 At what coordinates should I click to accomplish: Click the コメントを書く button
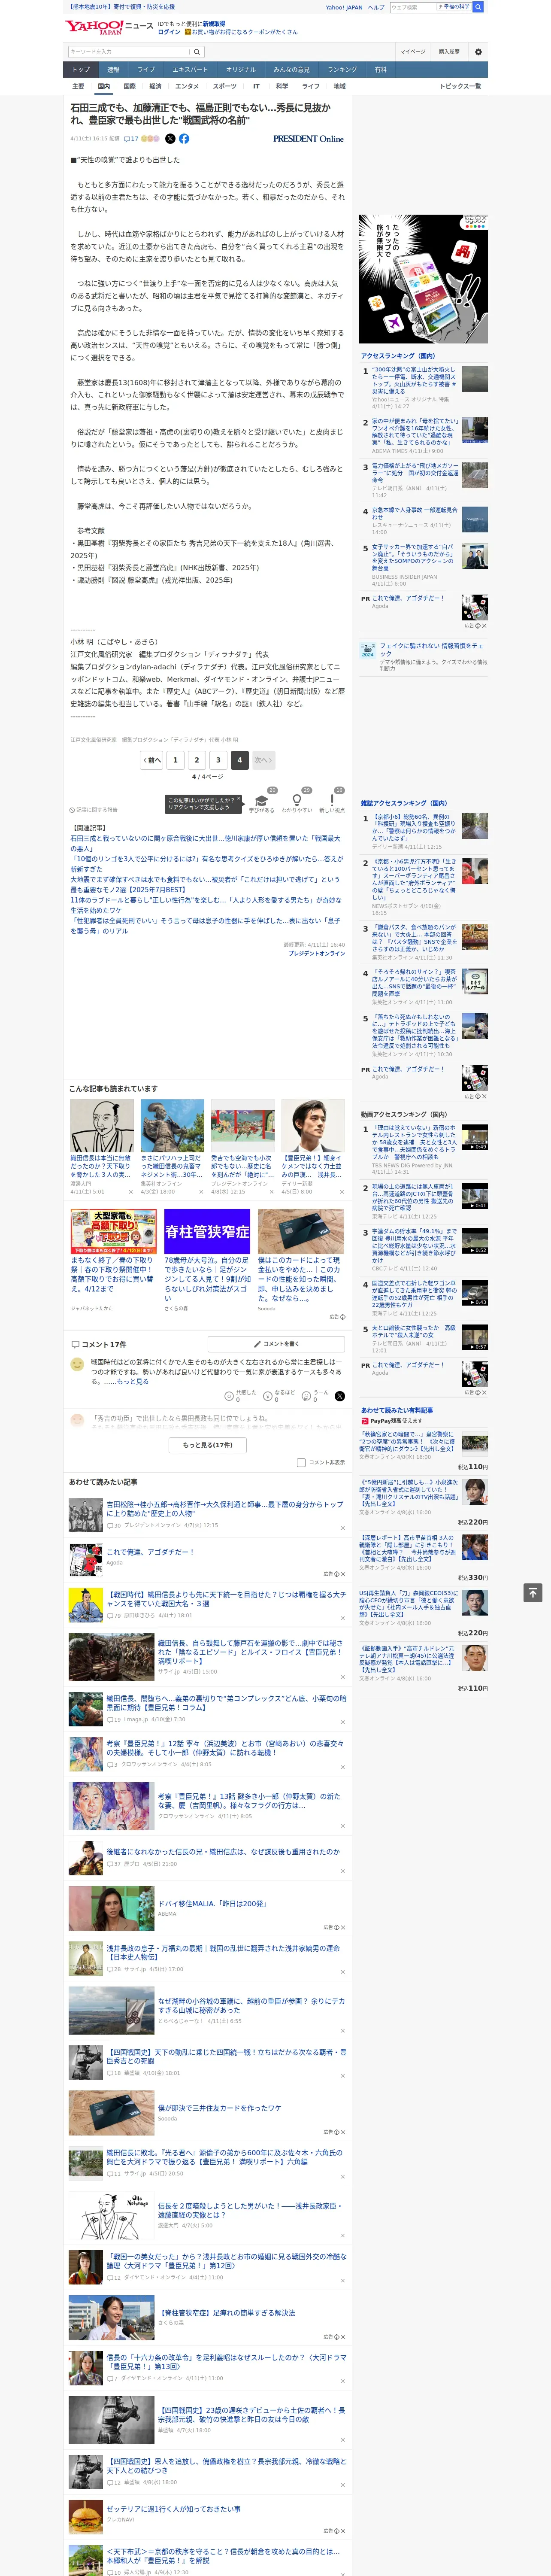(276, 1344)
